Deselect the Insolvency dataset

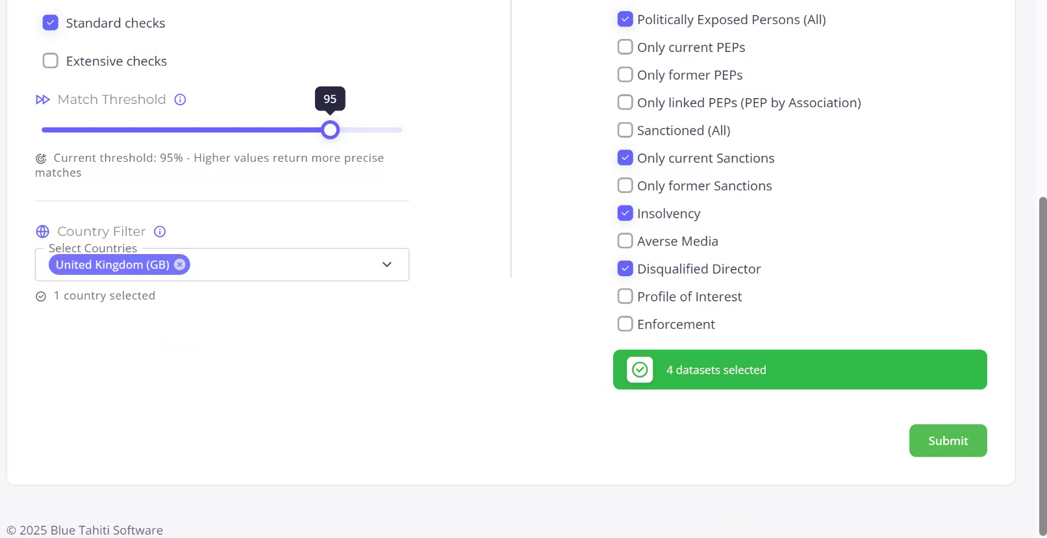pos(625,213)
